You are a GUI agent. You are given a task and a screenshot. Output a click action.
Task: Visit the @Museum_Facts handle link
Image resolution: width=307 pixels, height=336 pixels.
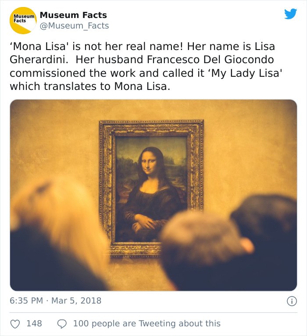point(74,26)
